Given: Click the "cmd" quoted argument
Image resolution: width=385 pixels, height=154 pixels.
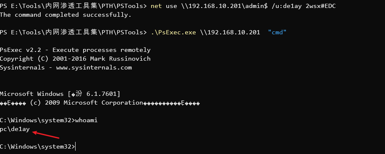Looking at the screenshot, I should click(x=277, y=32).
